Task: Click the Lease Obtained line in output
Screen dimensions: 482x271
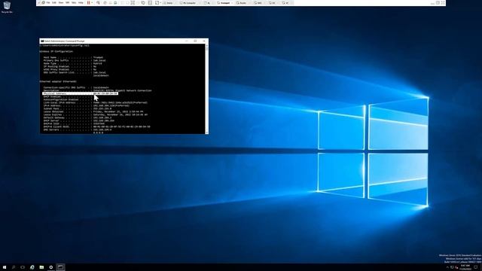Action: click(x=93, y=111)
